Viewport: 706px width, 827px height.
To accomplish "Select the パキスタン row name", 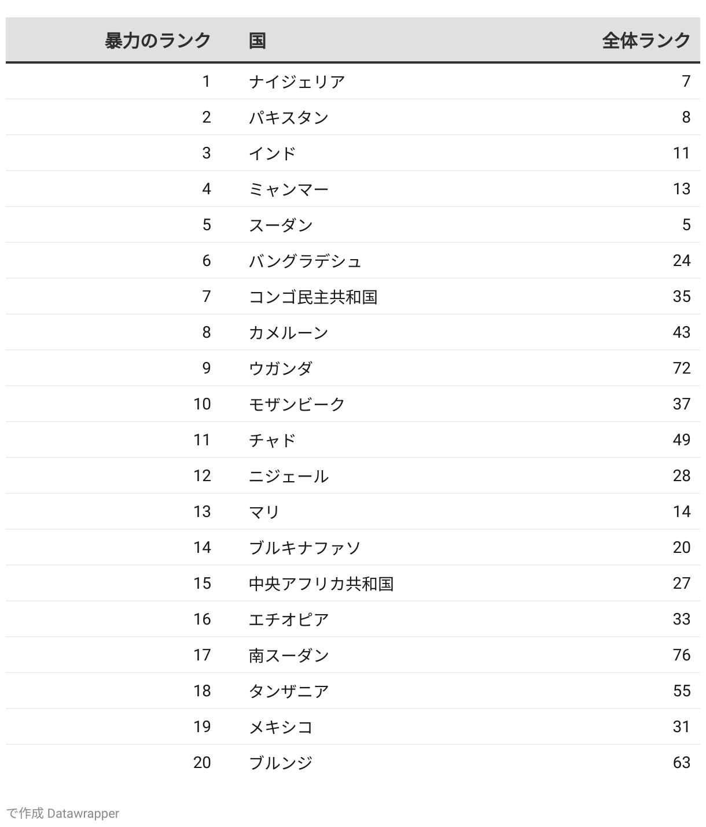I will point(289,117).
